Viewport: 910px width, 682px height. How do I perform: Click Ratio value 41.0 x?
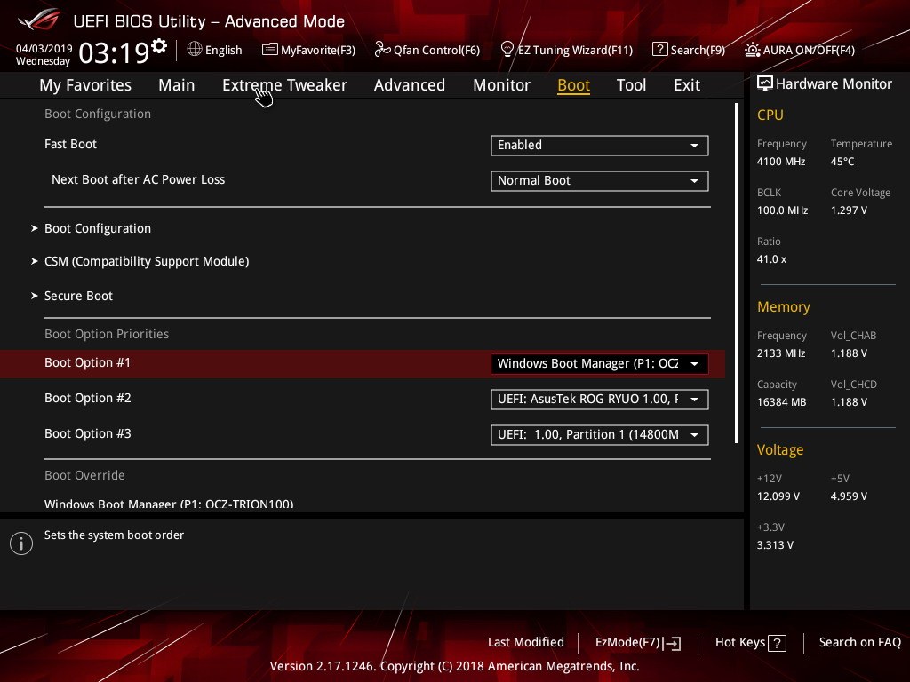(x=772, y=259)
